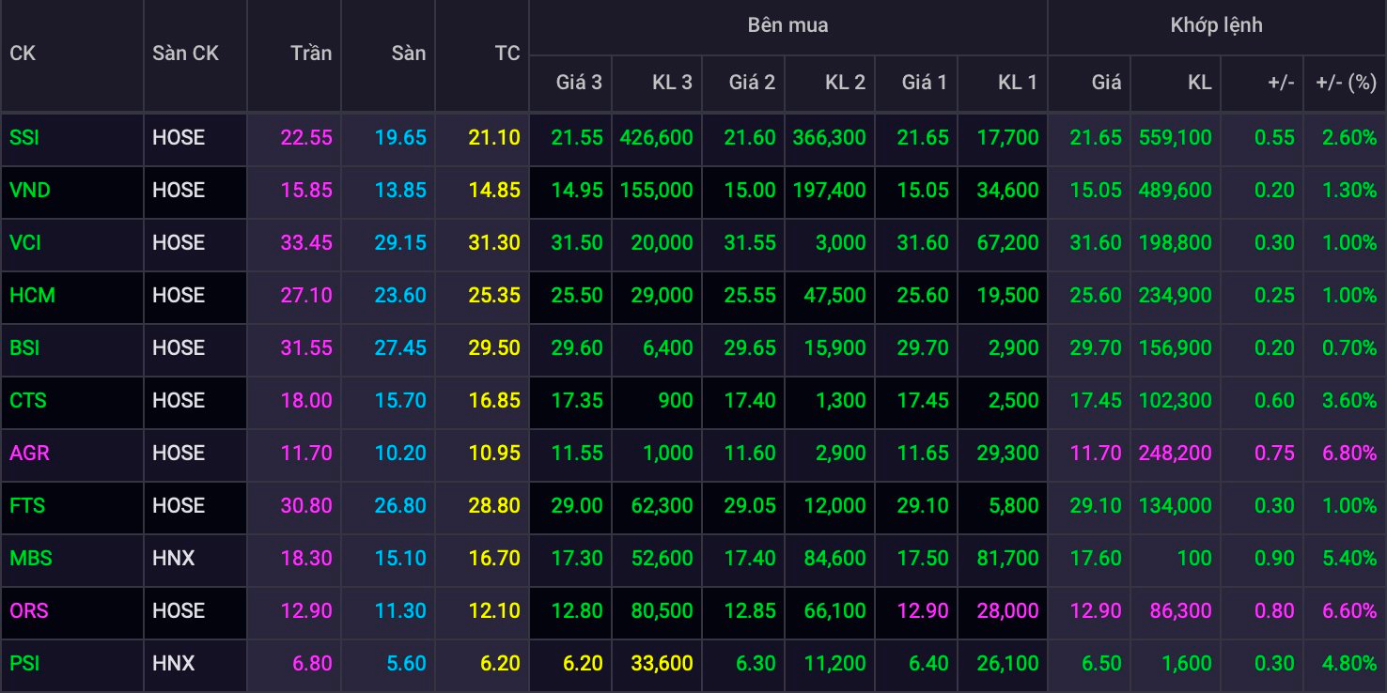The width and height of the screenshot is (1387, 693).
Task: Select MBS exchange cell HNX
Action: coord(174,559)
